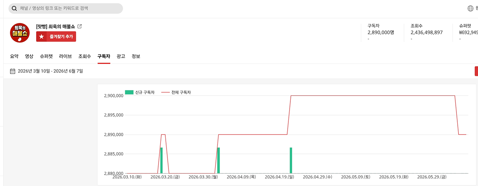
Task: Click the 전체 구독자 legend label
Action: pos(181,92)
